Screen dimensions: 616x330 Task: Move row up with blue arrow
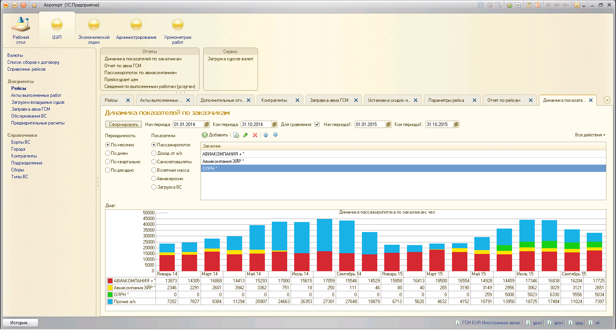click(x=266, y=135)
